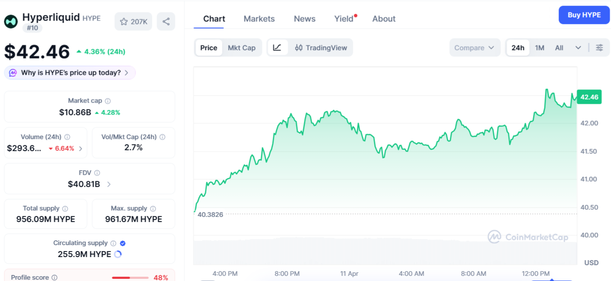Click the CoinMarketCap watermark on the chart
Screen dimensions: 611x281
click(x=529, y=237)
